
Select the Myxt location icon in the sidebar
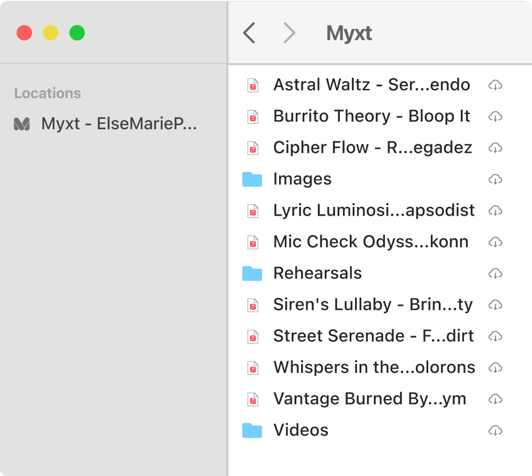pos(21,124)
